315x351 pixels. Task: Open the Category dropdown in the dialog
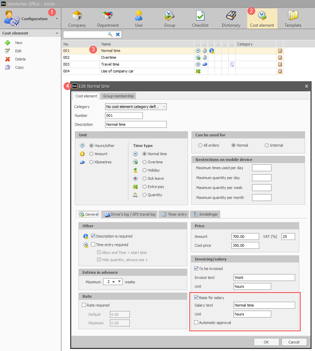[136, 107]
